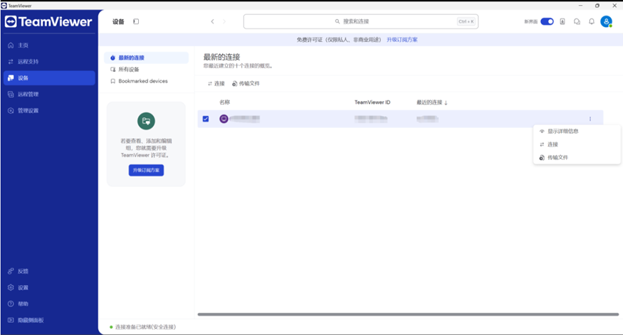Image resolution: width=623 pixels, height=335 pixels.
Task: Click the Ctrl+K shortcut badge in search
Action: [x=466, y=21]
